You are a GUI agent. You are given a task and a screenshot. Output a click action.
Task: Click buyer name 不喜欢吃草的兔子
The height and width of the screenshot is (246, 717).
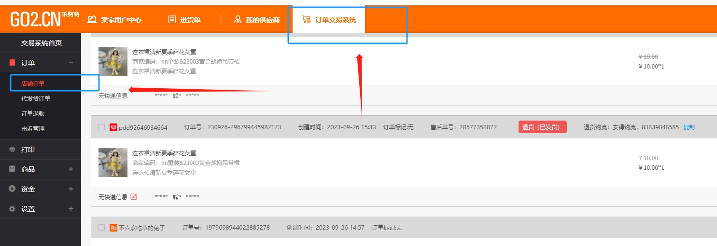[142, 228]
